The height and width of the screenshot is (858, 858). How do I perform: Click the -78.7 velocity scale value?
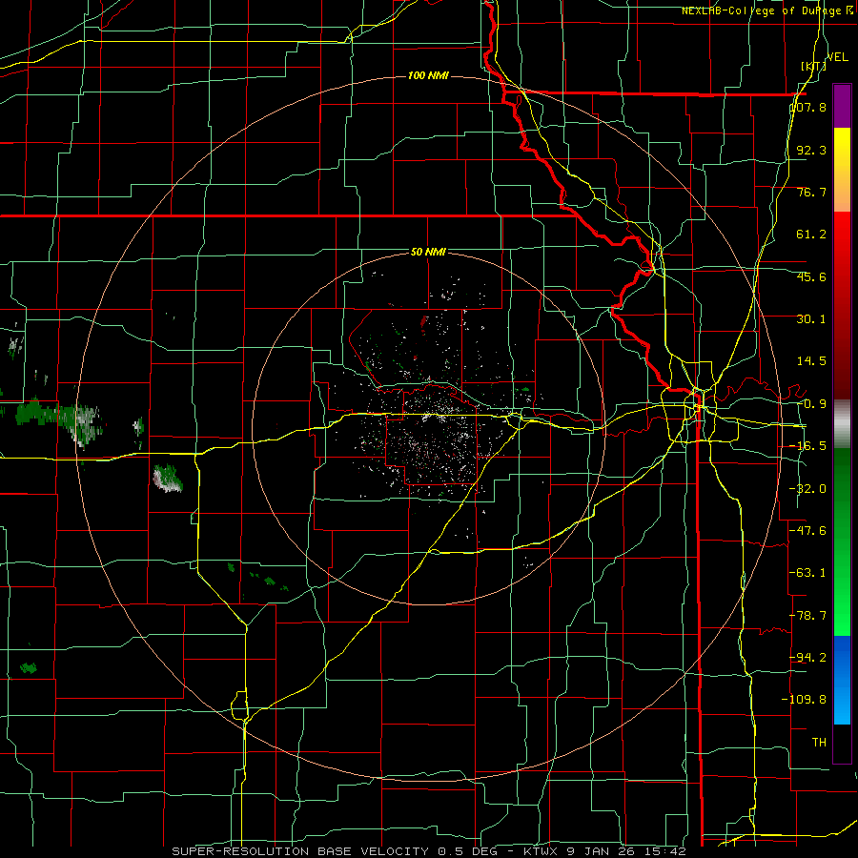(x=807, y=616)
